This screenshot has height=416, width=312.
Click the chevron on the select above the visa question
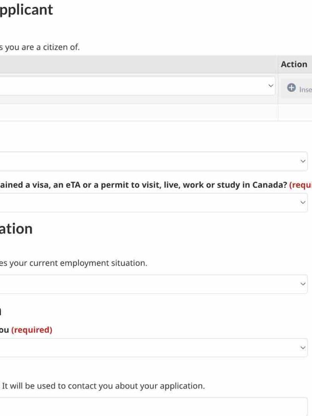303,161
